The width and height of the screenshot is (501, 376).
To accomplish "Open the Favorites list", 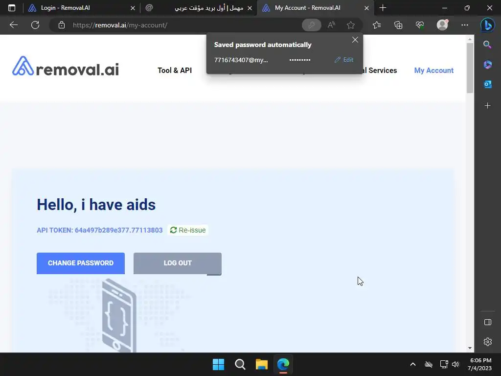I will 377,25.
